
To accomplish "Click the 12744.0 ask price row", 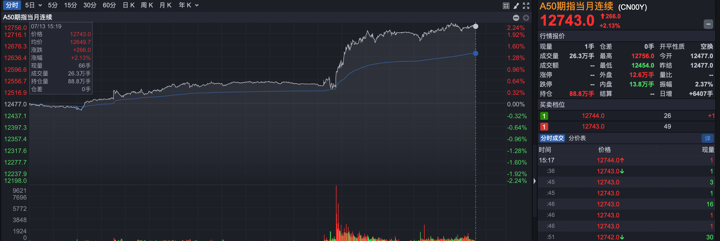I will point(593,116).
